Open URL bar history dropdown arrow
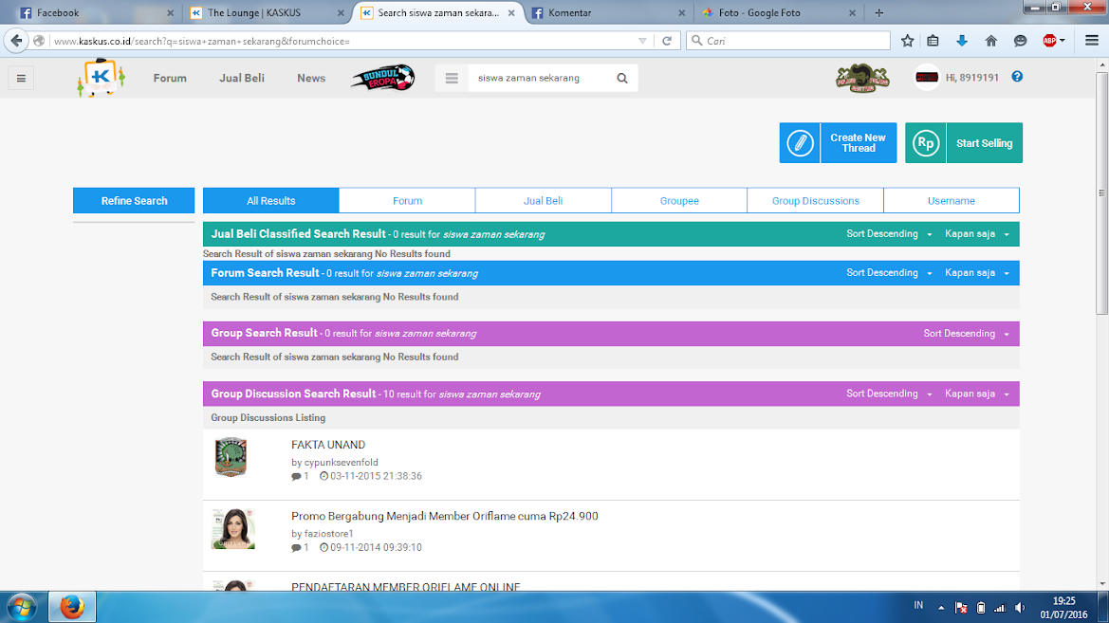 tap(642, 41)
